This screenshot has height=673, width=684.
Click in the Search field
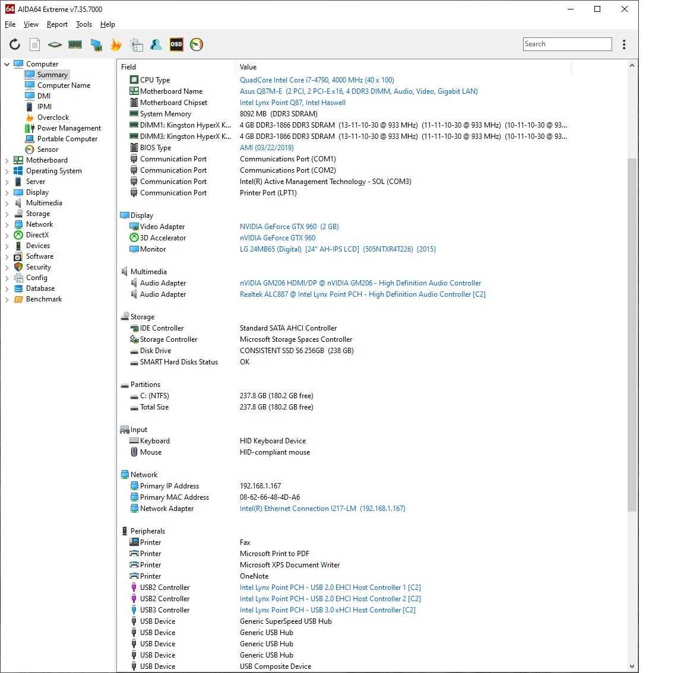pos(567,44)
